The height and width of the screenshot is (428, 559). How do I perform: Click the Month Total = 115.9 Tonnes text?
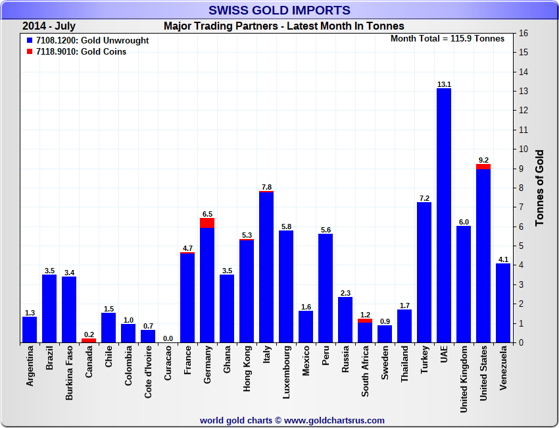click(447, 39)
